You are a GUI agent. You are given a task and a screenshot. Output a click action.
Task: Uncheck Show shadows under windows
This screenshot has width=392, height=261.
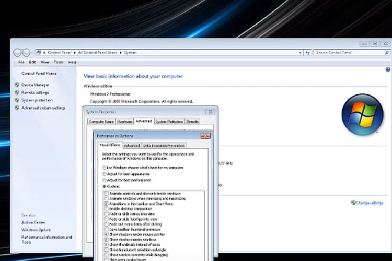106,240
